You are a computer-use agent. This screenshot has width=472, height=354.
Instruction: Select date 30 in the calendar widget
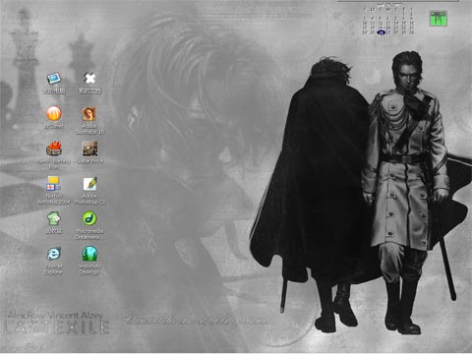412,32
